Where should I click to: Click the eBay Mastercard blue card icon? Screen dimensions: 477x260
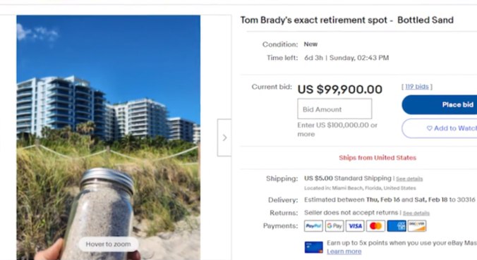point(313,247)
